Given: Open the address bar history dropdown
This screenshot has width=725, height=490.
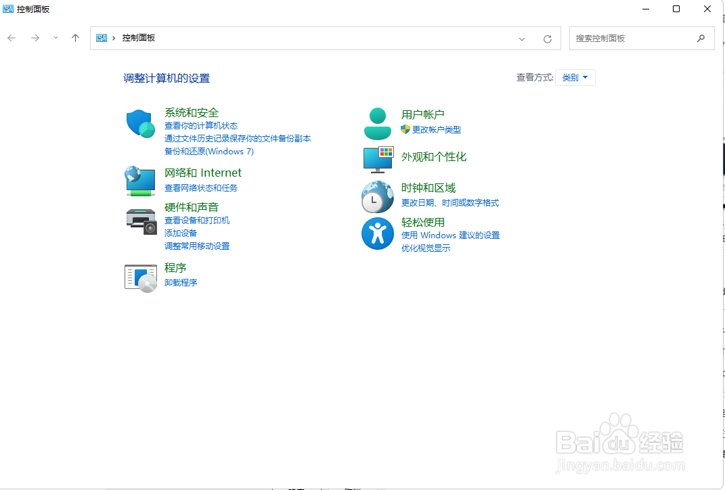Looking at the screenshot, I should pyautogui.click(x=521, y=39).
